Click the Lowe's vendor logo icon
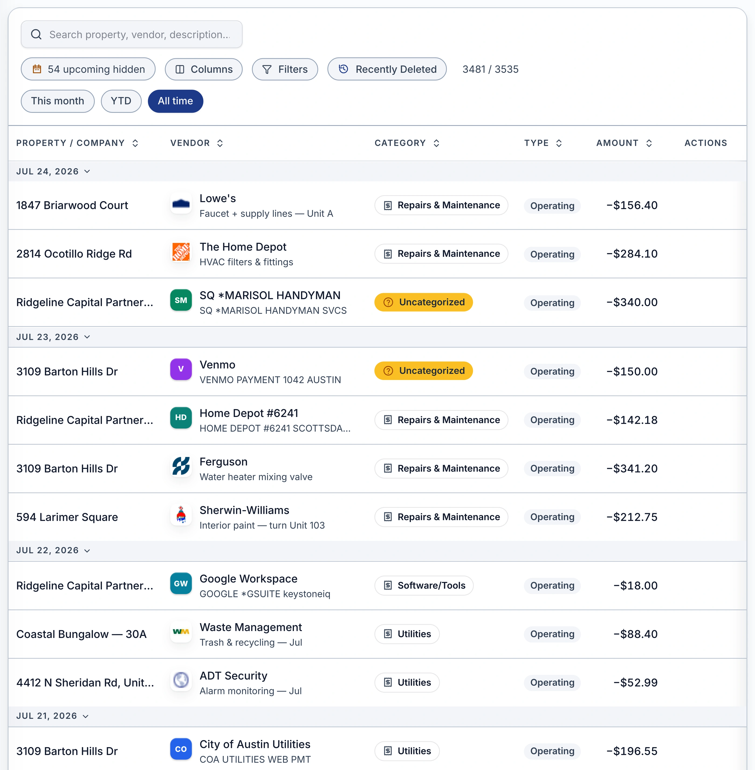 tap(181, 204)
